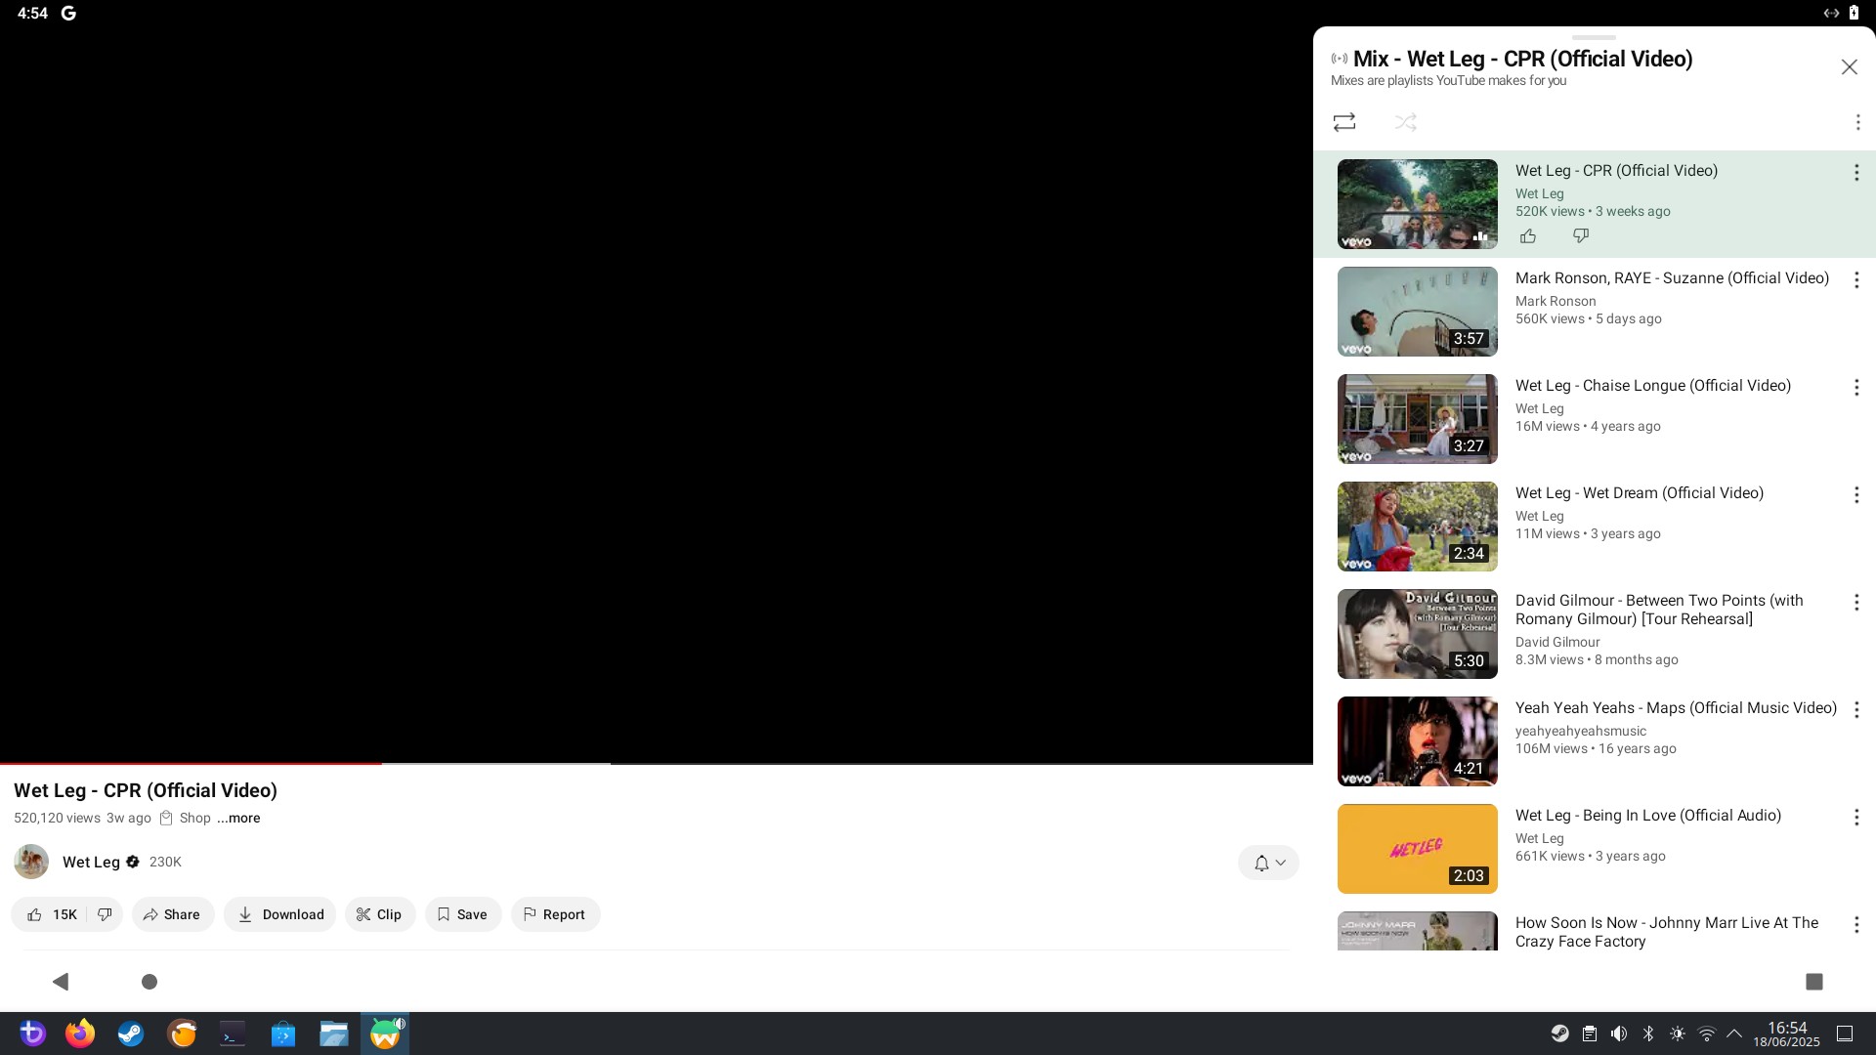Open Steam from the taskbar

[x=131, y=1034]
